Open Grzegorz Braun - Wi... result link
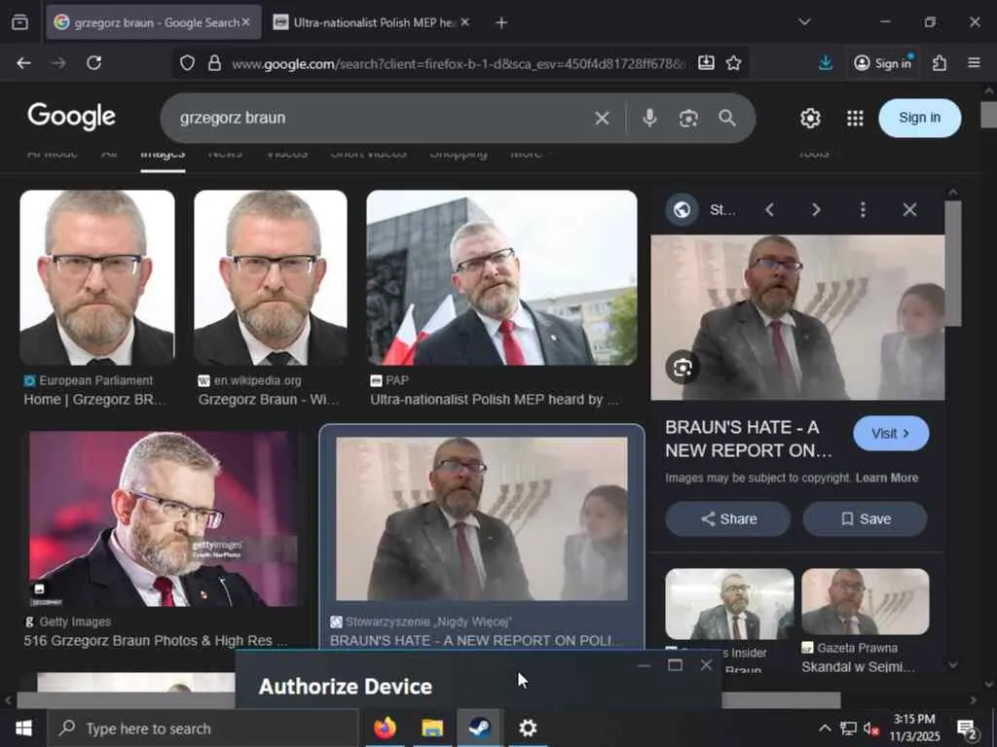 point(269,400)
